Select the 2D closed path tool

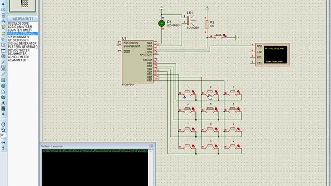pyautogui.click(x=3, y=97)
